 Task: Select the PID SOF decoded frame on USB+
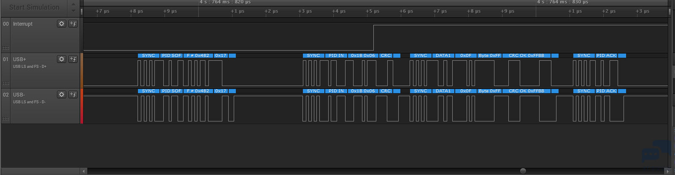pos(172,56)
